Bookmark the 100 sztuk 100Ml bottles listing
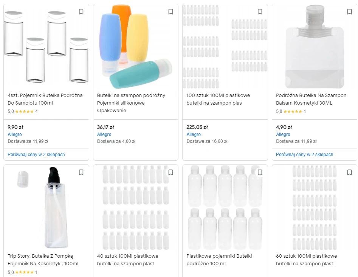 click(x=260, y=12)
